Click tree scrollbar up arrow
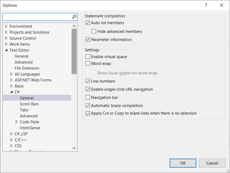Screen dimensions: 230x173 click(74, 26)
